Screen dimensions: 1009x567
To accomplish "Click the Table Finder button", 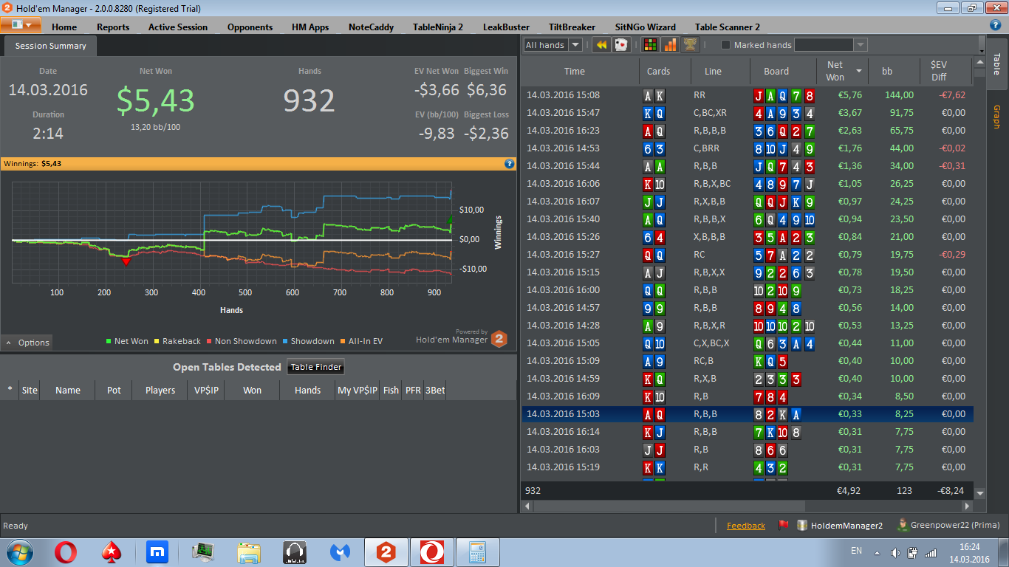I will [x=315, y=367].
